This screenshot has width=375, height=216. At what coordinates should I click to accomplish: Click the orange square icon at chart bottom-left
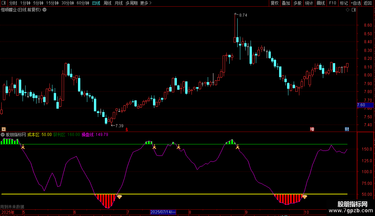click(4, 129)
